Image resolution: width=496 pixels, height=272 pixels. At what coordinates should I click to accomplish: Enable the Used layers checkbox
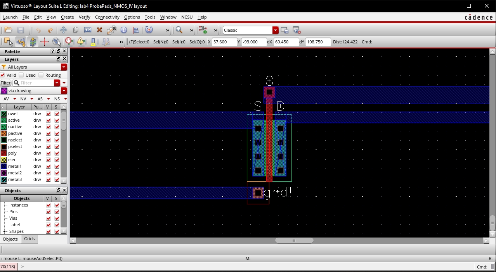pyautogui.click(x=22, y=75)
